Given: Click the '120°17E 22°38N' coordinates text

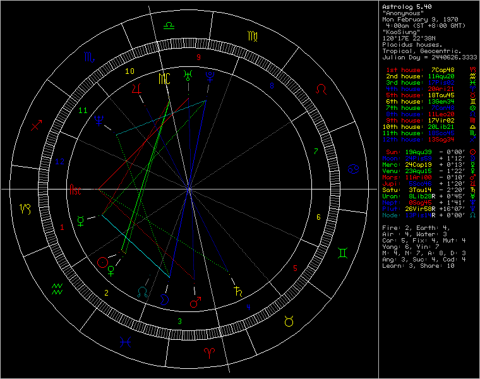Looking at the screenshot, I should click(x=409, y=39).
